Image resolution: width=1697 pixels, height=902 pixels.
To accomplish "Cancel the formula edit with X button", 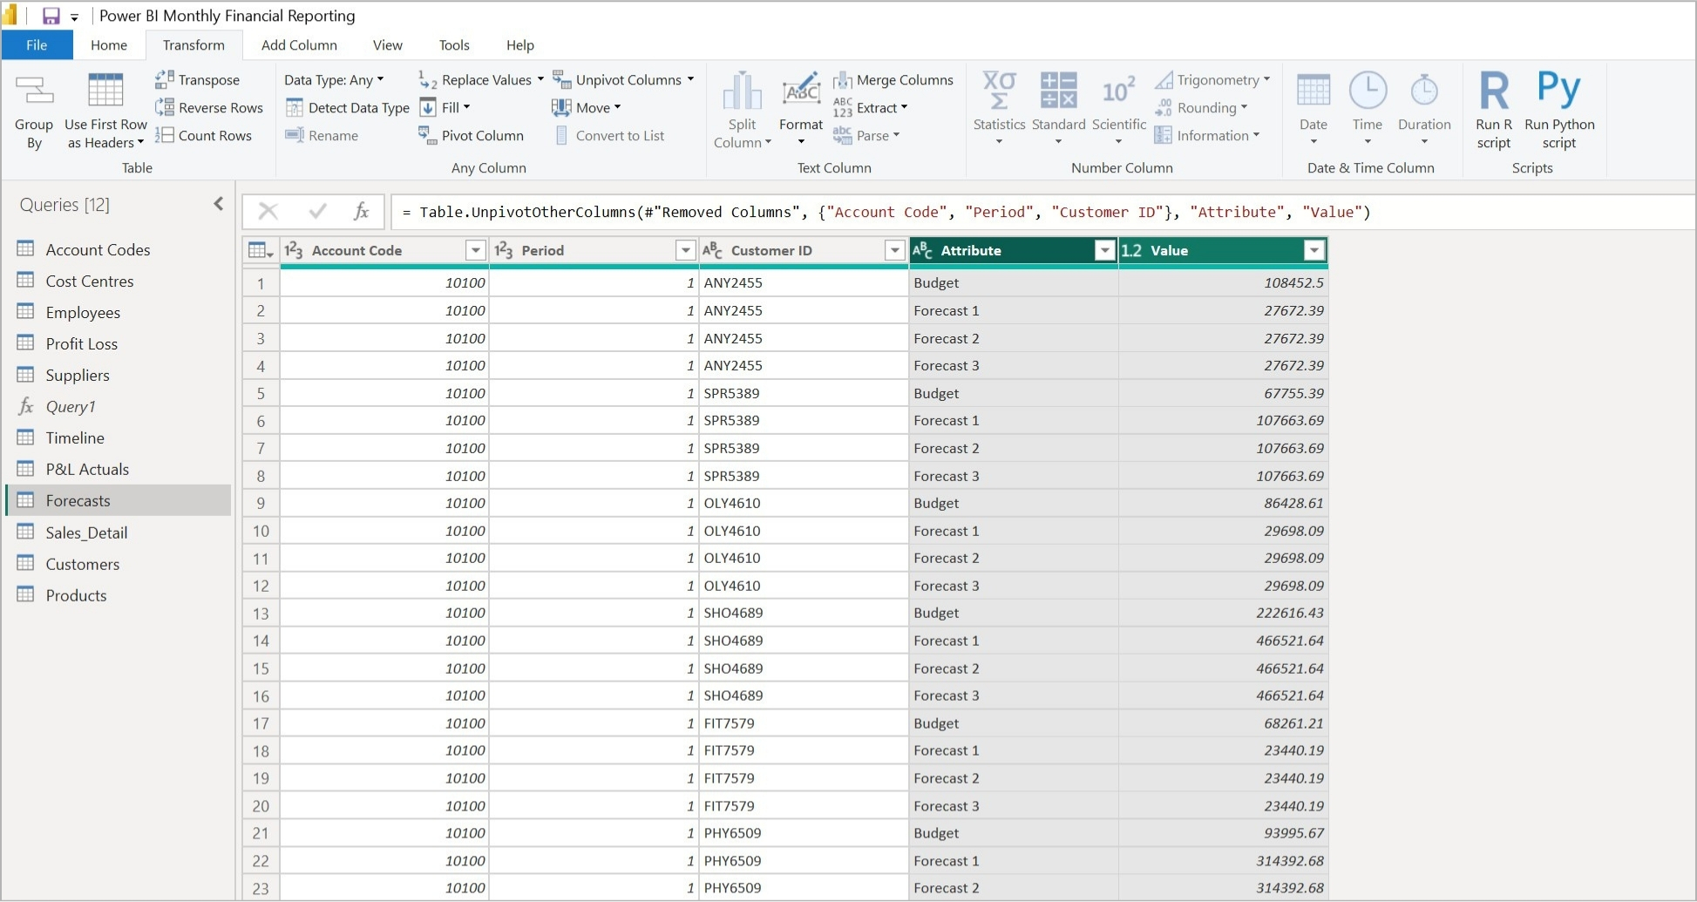I will click(x=268, y=212).
